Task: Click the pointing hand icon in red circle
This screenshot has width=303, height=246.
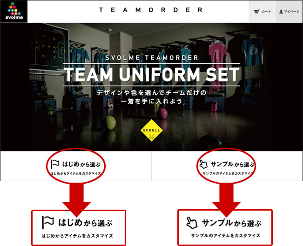Action: tap(203, 164)
